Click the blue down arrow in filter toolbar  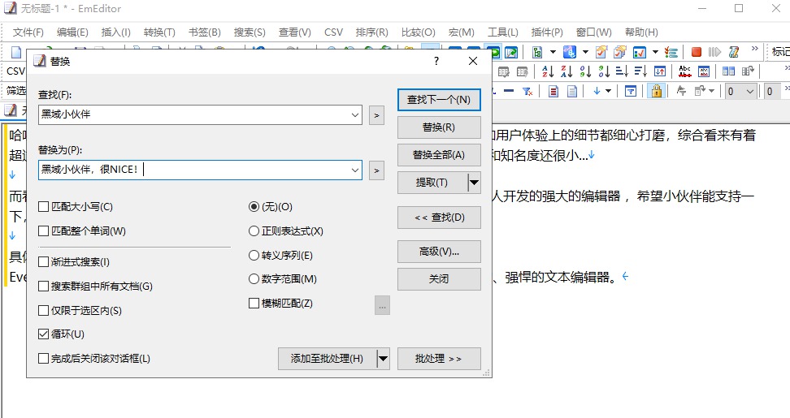pyautogui.click(x=597, y=91)
